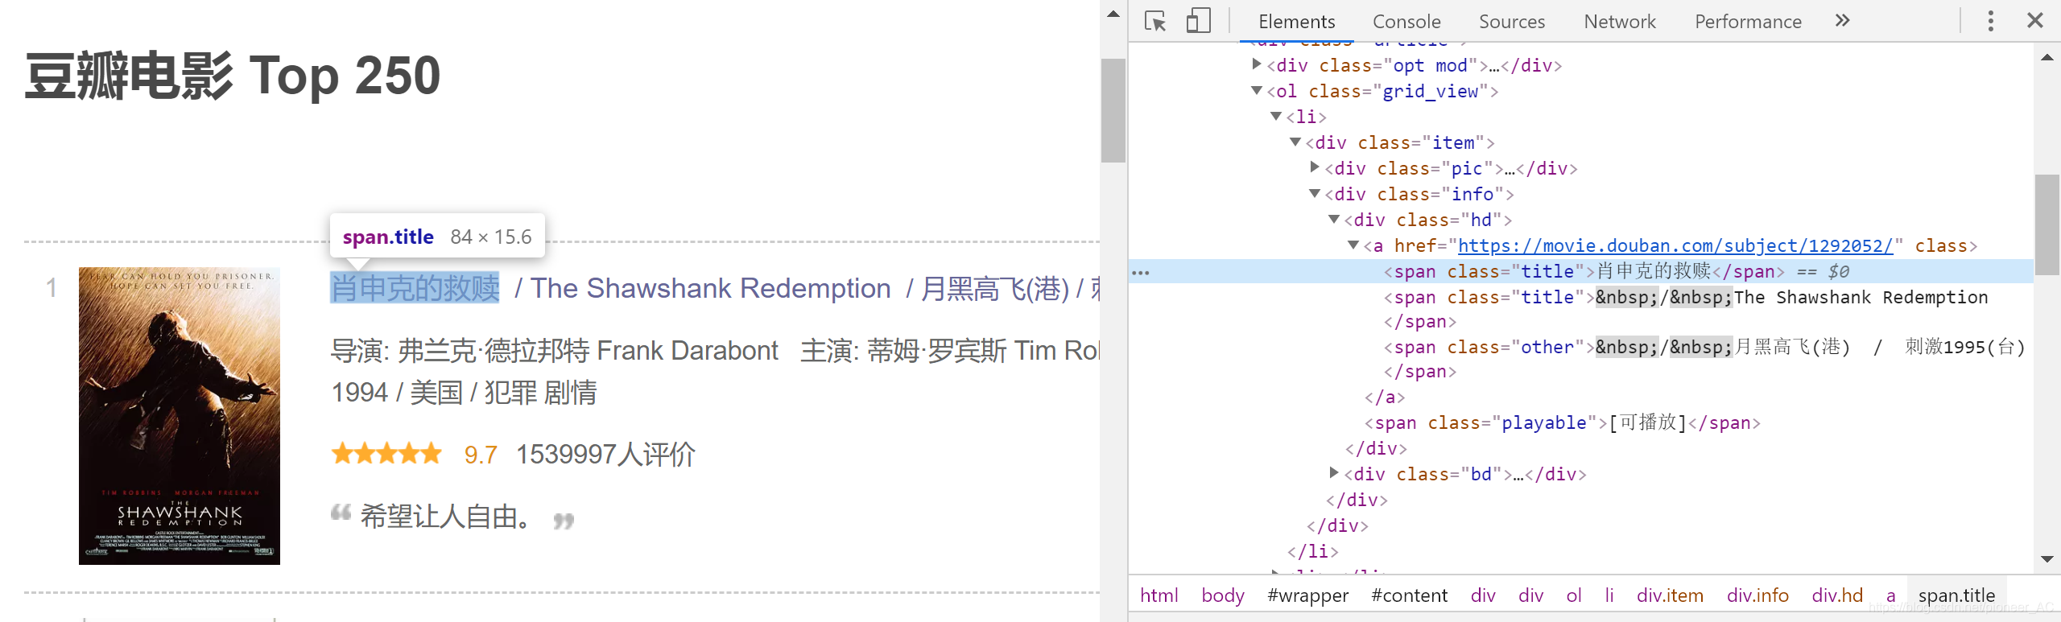Open the Sources tab
The width and height of the screenshot is (2061, 622).
coord(1512,22)
